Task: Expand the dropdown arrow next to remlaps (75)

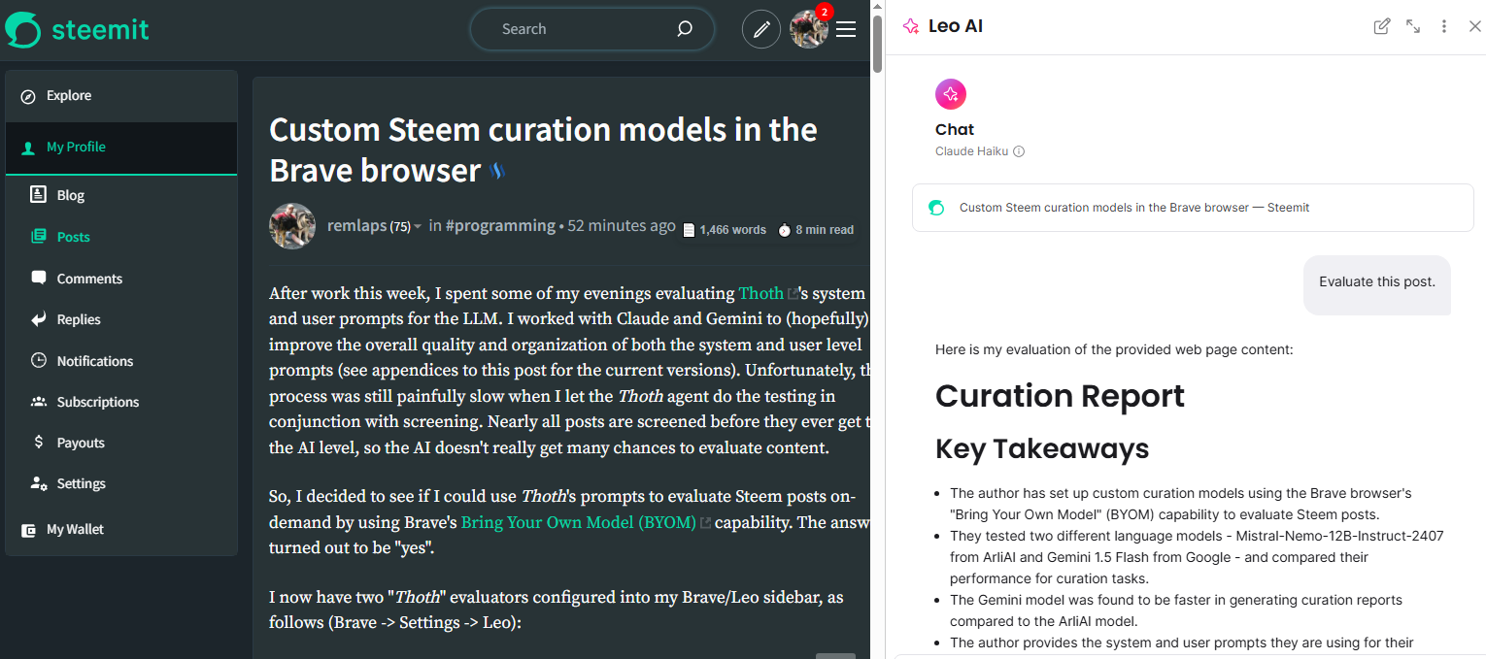Action: [418, 227]
